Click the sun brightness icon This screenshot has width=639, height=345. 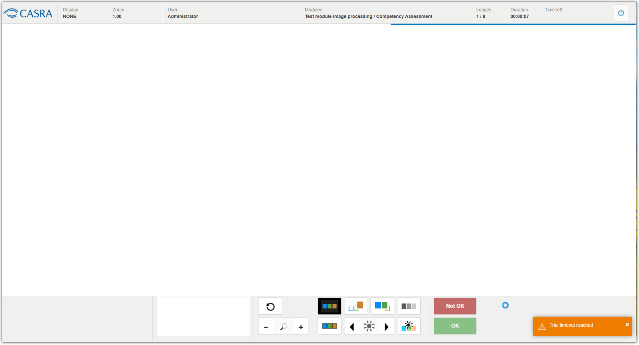coord(369,327)
